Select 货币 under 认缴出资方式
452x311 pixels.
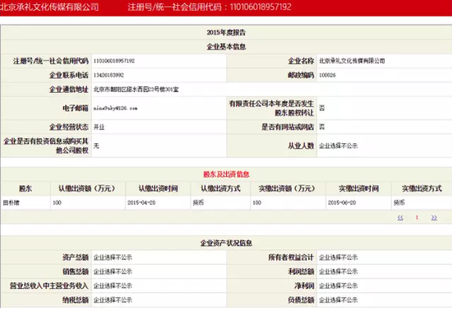point(198,203)
